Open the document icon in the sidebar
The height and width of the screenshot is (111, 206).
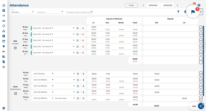[x=4, y=62]
